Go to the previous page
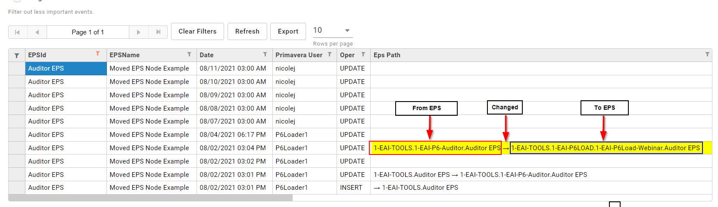718x207 pixels. (37, 32)
